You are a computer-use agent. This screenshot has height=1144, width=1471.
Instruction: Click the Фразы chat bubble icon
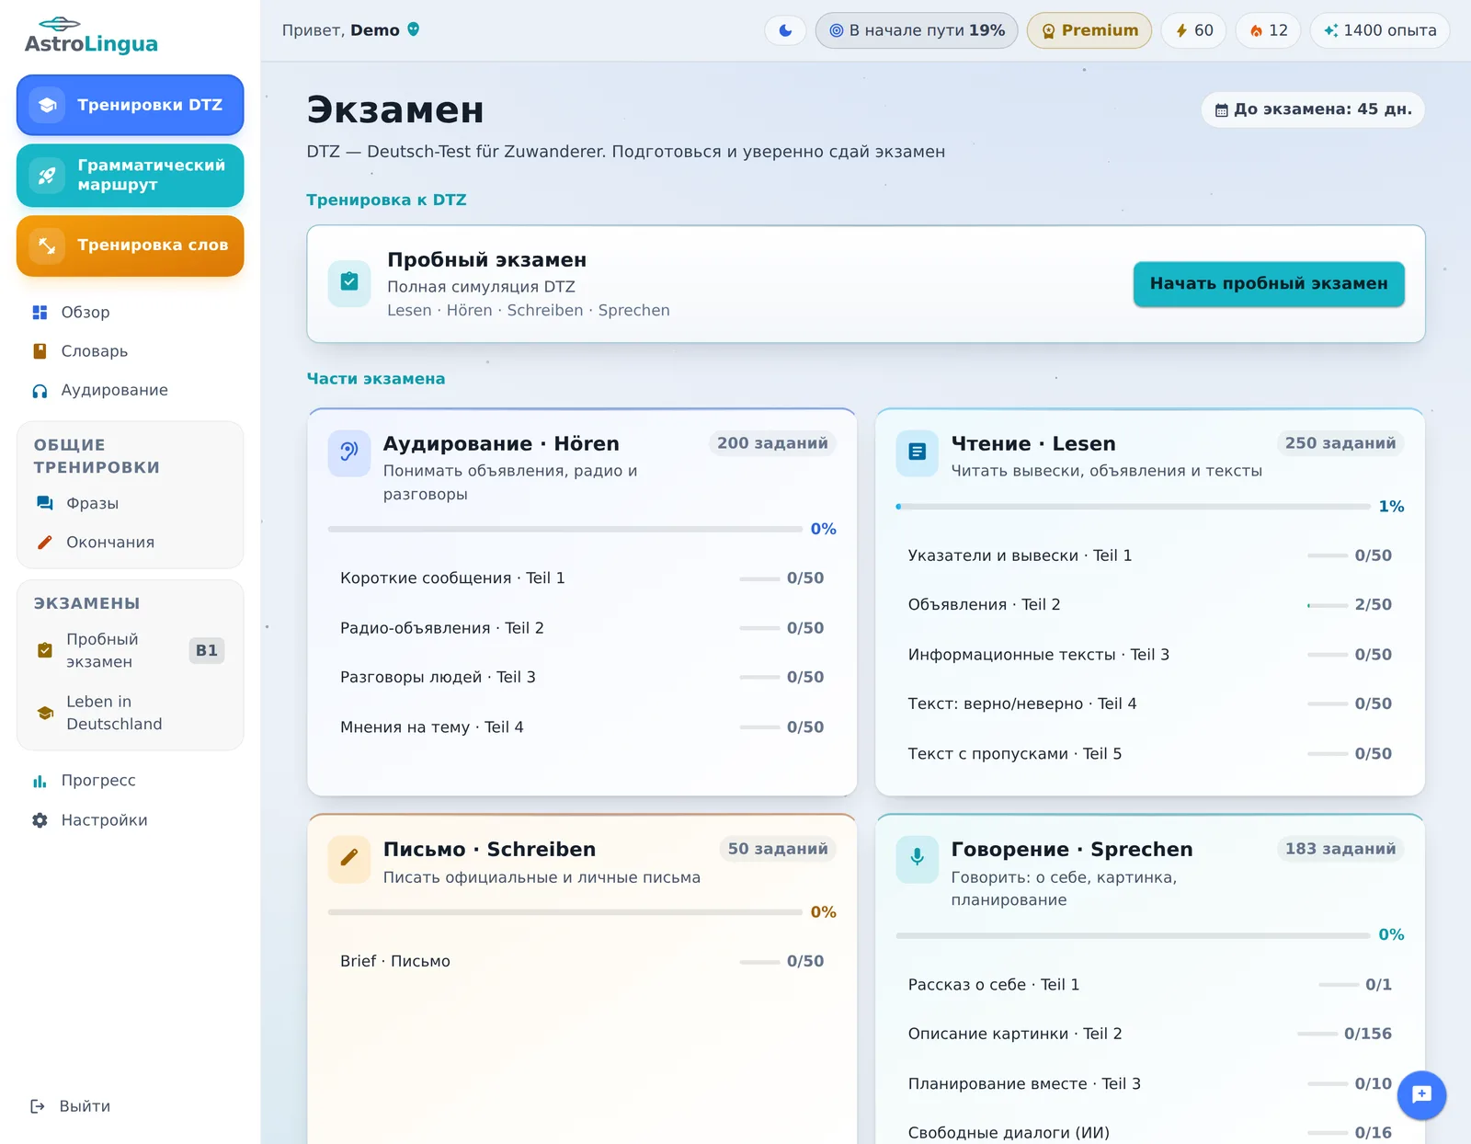coord(45,503)
